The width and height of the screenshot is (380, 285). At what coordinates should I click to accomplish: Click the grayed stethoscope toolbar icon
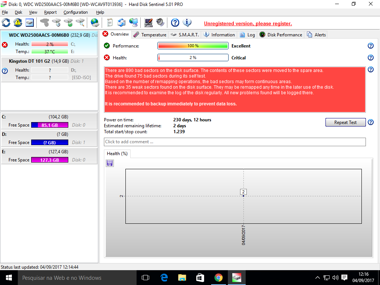(x=45, y=23)
